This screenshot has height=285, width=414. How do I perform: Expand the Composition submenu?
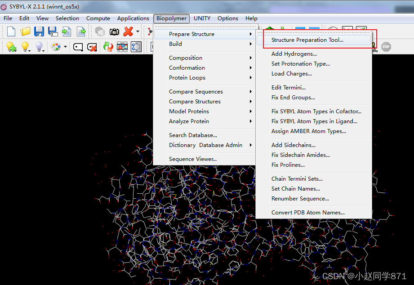click(205, 58)
